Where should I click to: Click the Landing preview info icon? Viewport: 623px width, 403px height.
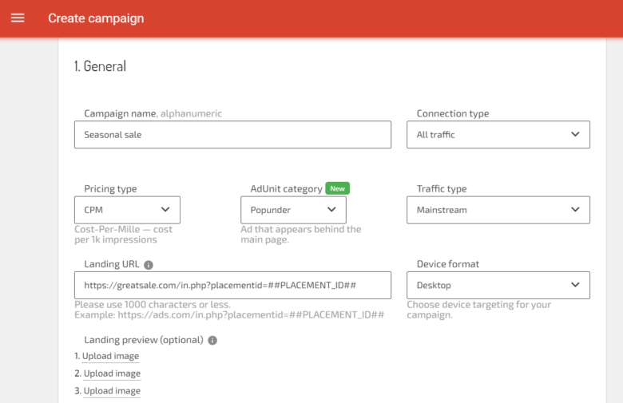pos(212,340)
